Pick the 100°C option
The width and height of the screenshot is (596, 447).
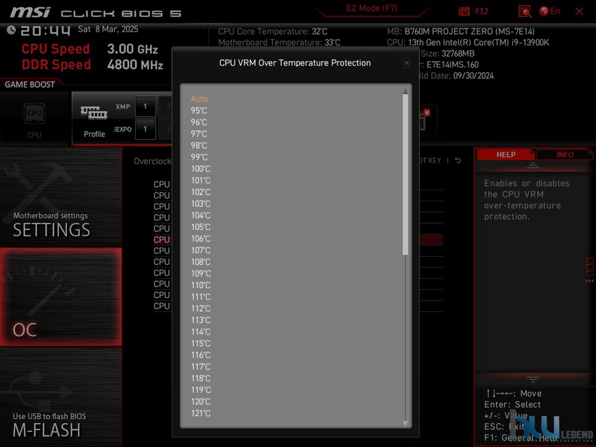[x=200, y=169]
